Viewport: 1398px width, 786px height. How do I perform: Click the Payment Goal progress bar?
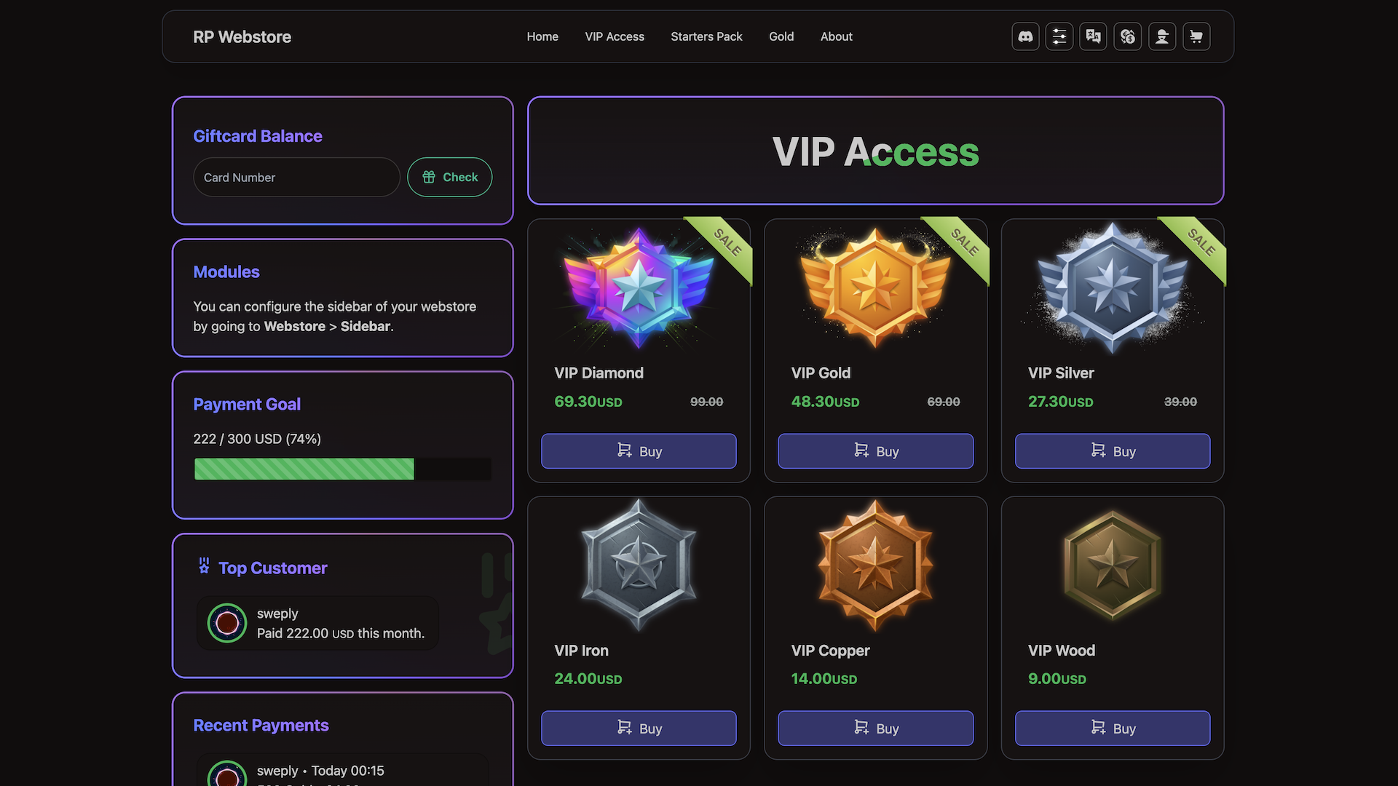tap(342, 469)
